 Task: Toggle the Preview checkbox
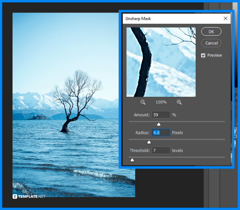coord(203,56)
